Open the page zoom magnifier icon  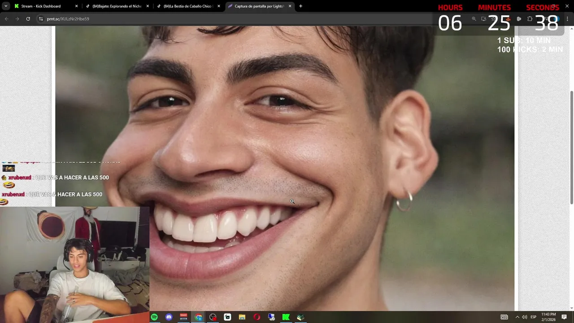[x=474, y=19]
